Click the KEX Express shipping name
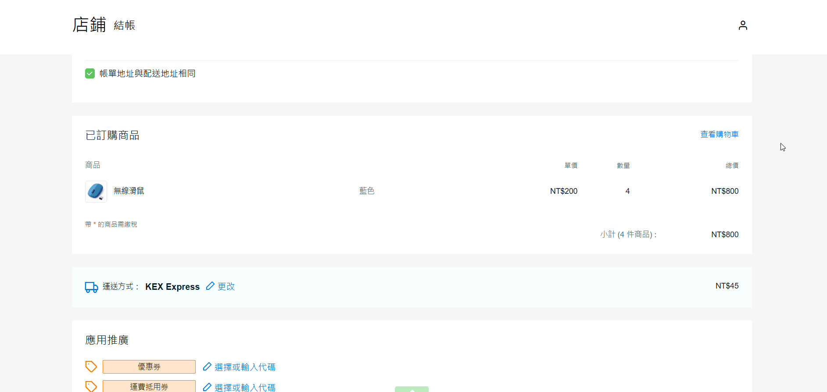 [172, 287]
